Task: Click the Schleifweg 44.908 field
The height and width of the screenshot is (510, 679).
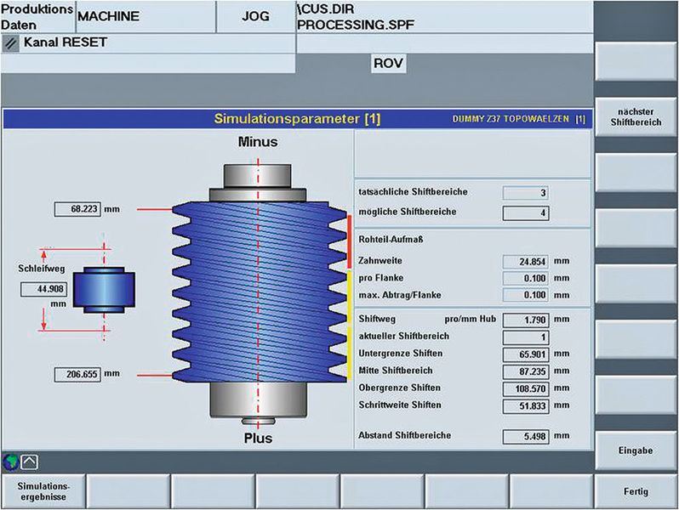Action: (x=43, y=289)
